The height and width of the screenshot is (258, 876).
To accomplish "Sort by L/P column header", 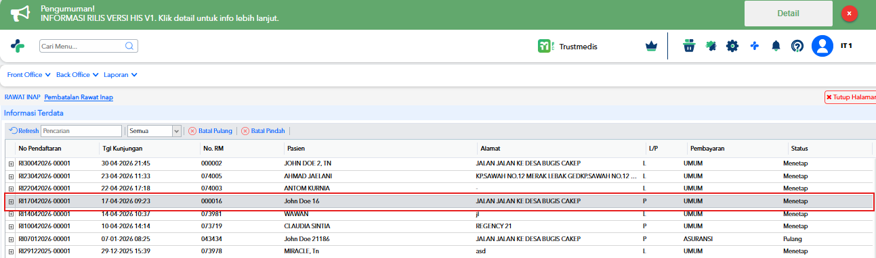I will pos(664,149).
